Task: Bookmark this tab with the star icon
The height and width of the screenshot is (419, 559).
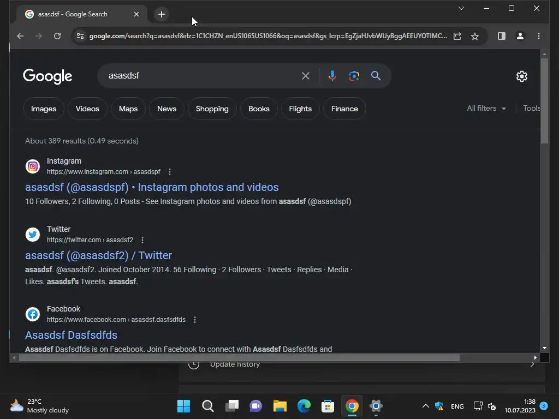Action: [474, 36]
